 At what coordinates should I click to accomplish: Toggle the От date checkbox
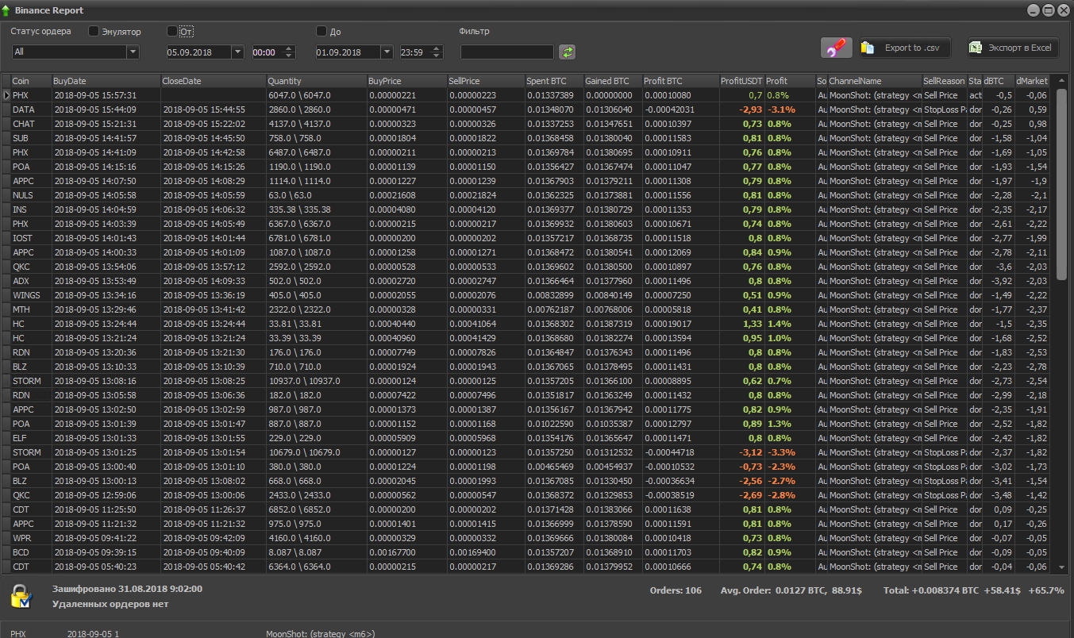coord(172,32)
